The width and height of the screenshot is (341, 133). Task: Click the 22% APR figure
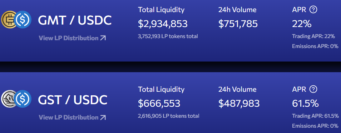click(302, 24)
